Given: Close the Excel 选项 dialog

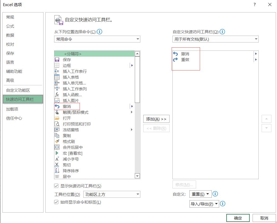Looking at the screenshot, I should (x=270, y=5).
